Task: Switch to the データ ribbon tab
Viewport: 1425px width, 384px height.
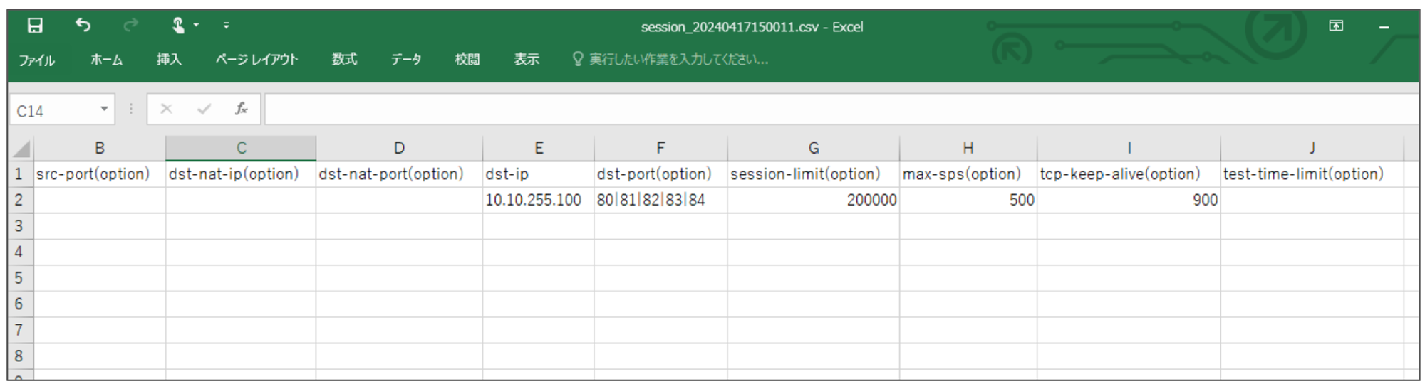Action: click(x=406, y=60)
